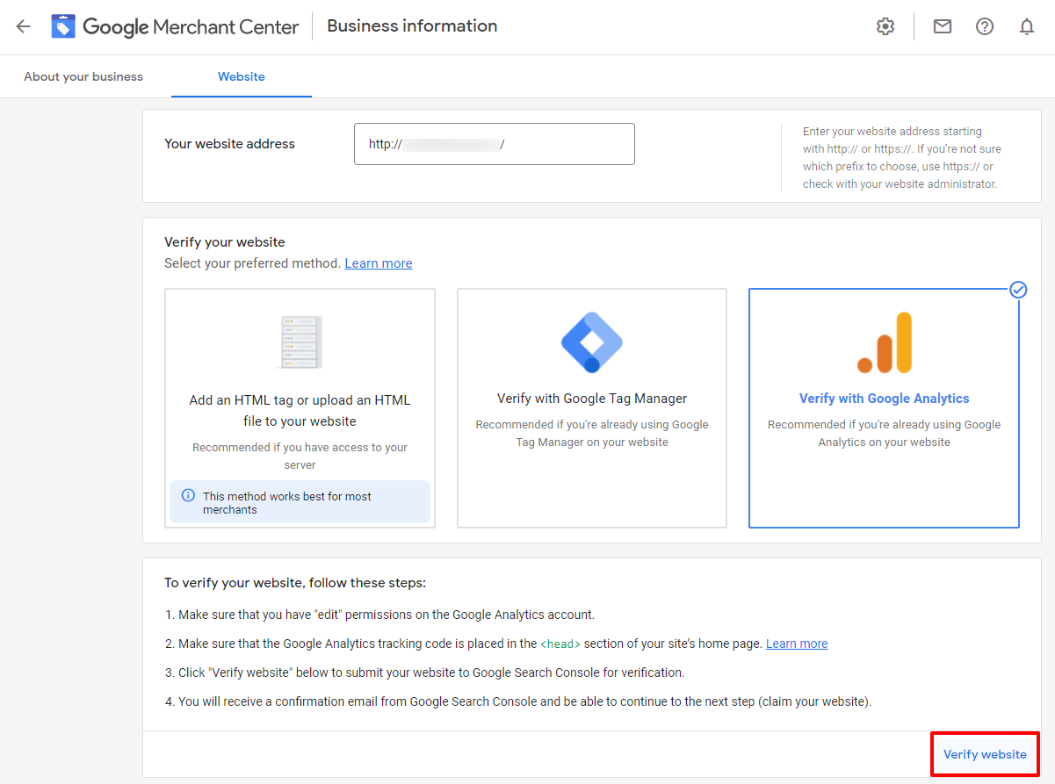Click the Google Merchant Center logo
This screenshot has height=784, width=1055.
[x=63, y=25]
